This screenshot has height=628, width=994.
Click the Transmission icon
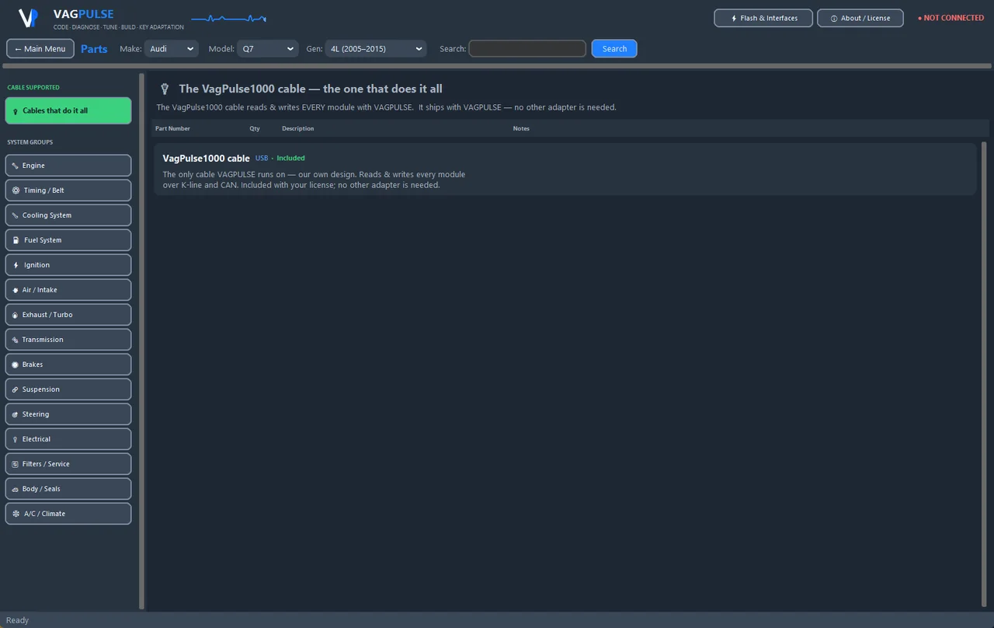[16, 340]
